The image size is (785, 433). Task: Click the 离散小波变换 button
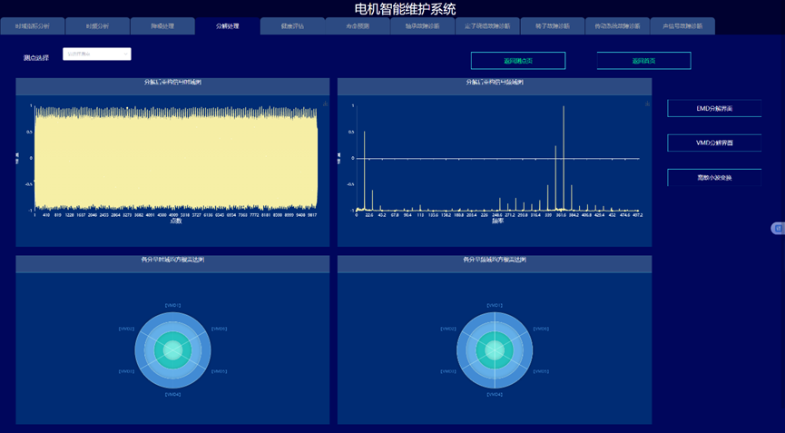pyautogui.click(x=714, y=178)
